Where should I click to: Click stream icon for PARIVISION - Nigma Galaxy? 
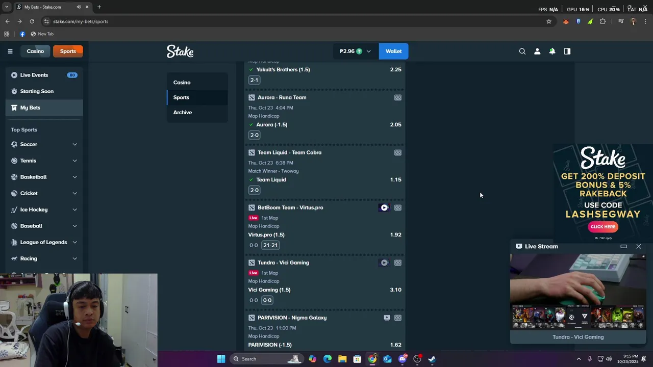(387, 318)
